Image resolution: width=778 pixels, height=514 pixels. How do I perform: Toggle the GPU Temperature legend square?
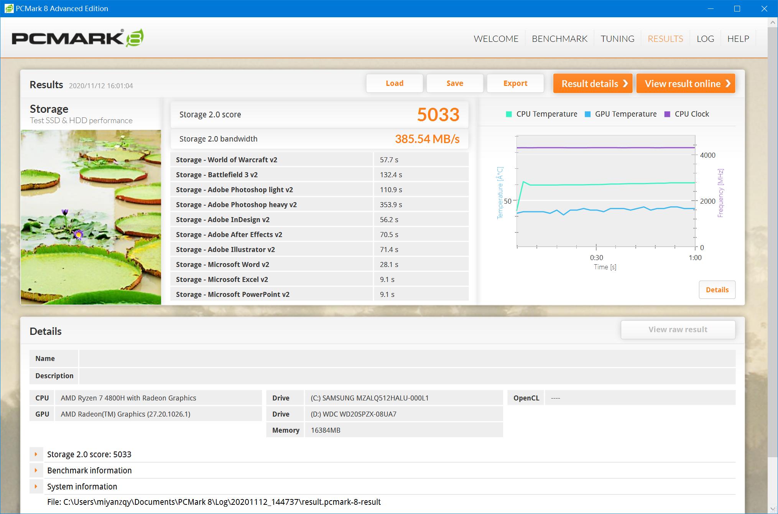click(x=587, y=114)
